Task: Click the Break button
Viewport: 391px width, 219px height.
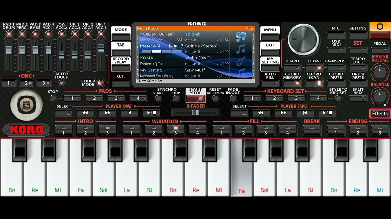Action: point(312,130)
